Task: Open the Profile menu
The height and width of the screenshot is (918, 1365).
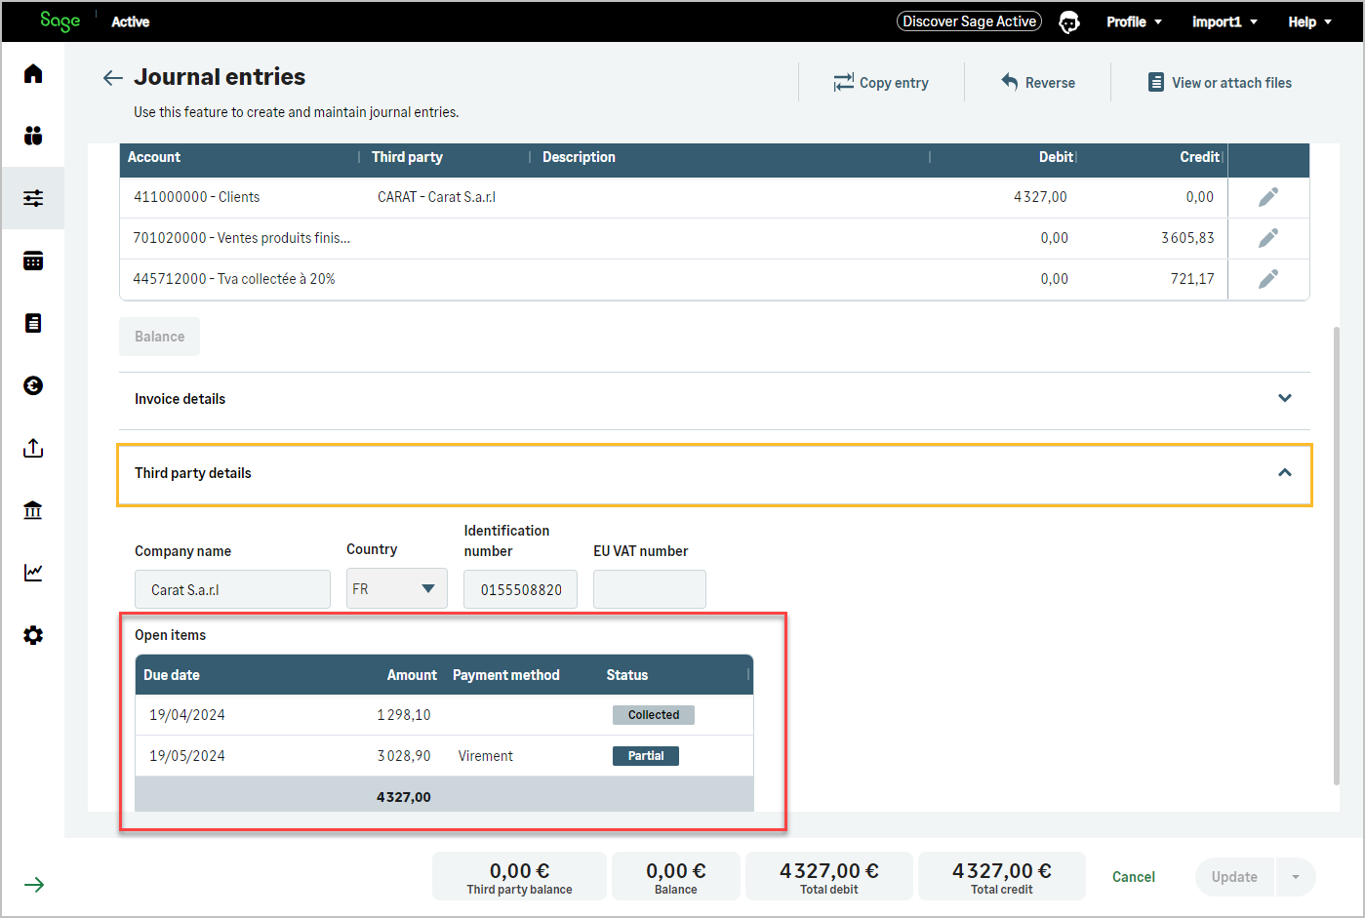Action: click(x=1134, y=21)
